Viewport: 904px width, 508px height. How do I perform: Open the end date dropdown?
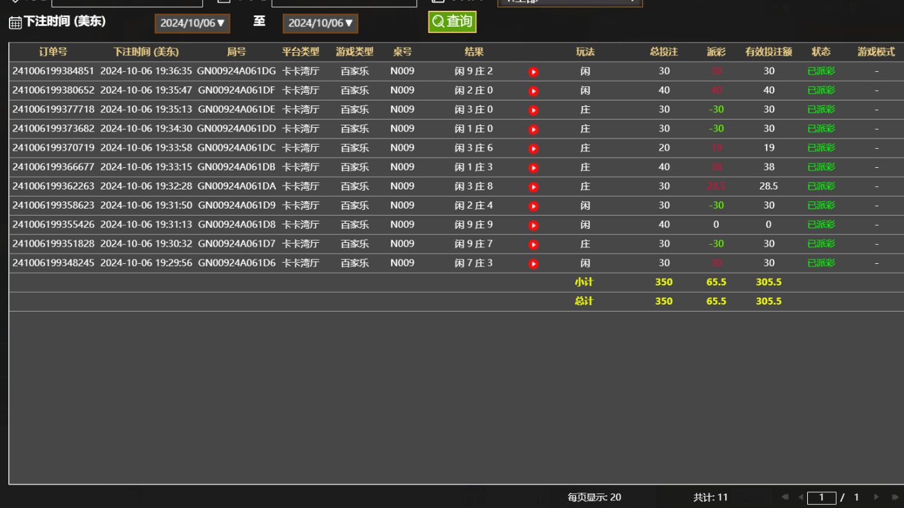[x=320, y=24]
